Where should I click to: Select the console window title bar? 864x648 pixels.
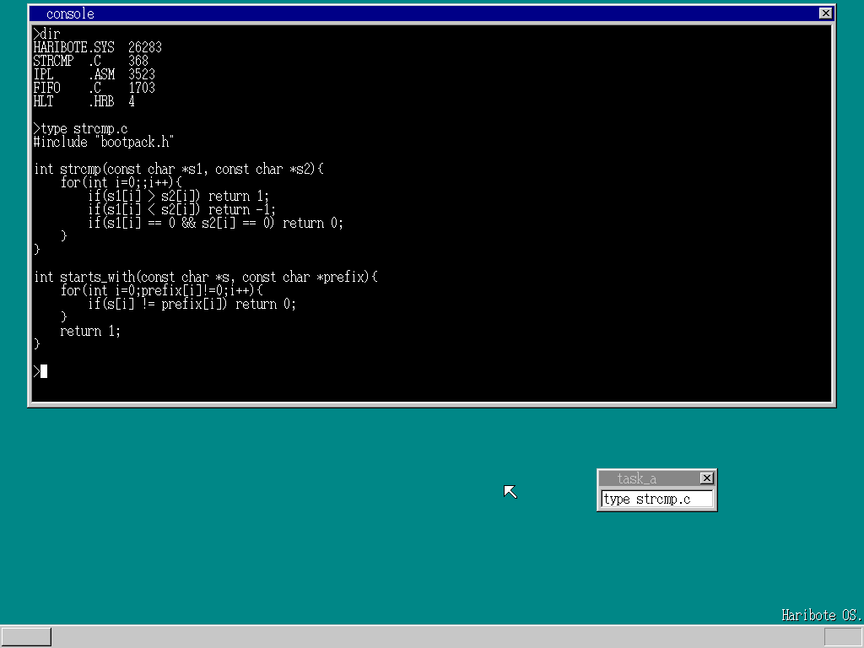[431, 13]
